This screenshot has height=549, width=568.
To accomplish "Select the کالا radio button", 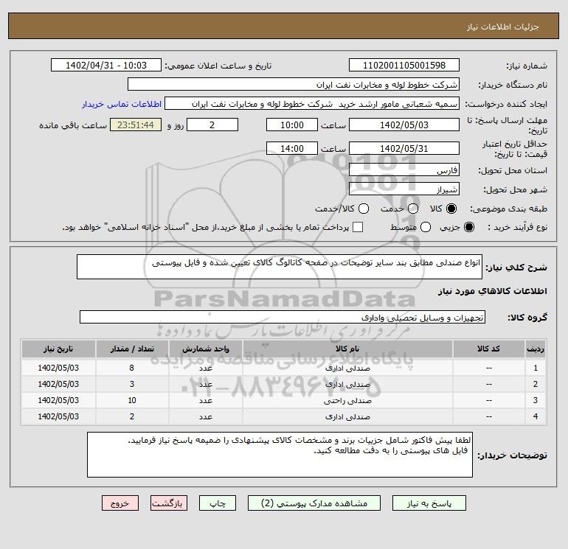I will (451, 209).
